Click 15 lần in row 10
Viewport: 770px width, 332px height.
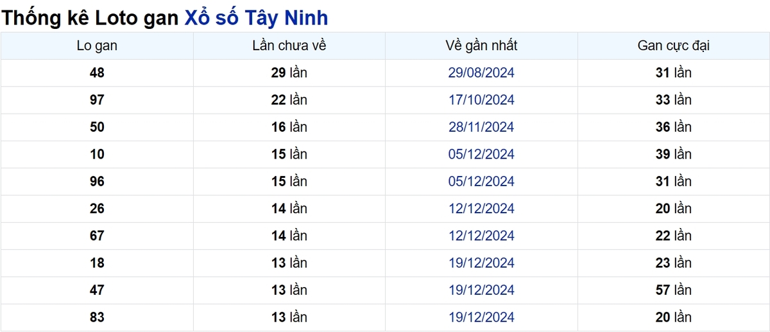point(289,154)
